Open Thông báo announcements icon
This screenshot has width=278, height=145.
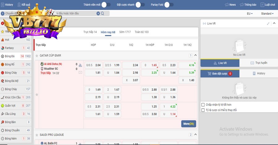[242, 5]
